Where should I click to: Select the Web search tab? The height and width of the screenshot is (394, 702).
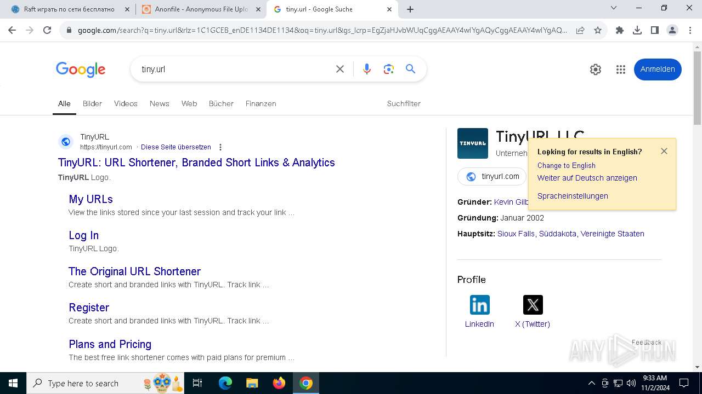[x=189, y=103]
